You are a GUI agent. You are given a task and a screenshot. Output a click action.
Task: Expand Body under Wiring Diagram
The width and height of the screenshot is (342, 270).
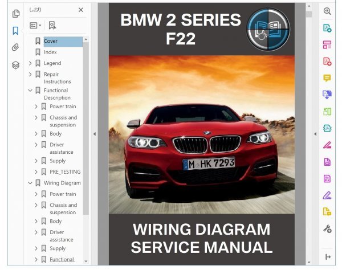pos(36,221)
